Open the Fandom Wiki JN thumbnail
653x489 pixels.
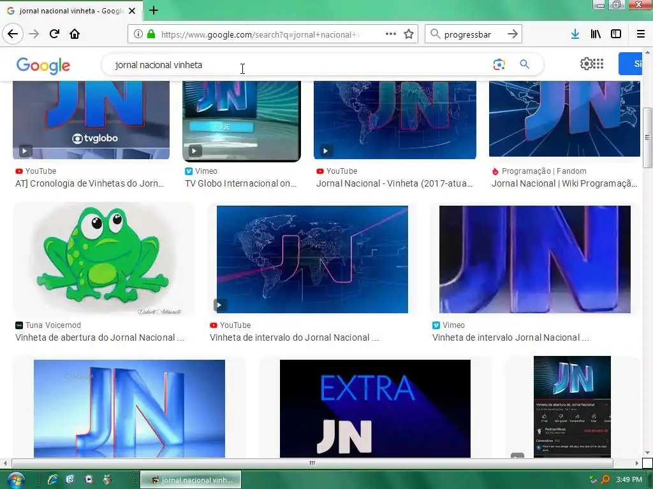(x=564, y=119)
